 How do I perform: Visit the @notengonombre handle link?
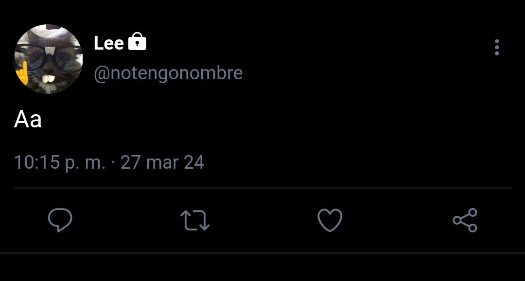(x=168, y=73)
